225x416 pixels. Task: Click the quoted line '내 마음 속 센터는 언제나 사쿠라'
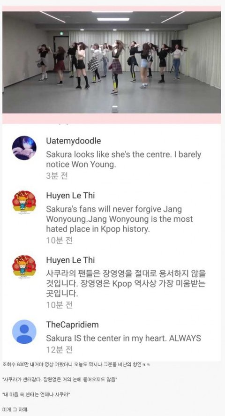click(x=36, y=394)
